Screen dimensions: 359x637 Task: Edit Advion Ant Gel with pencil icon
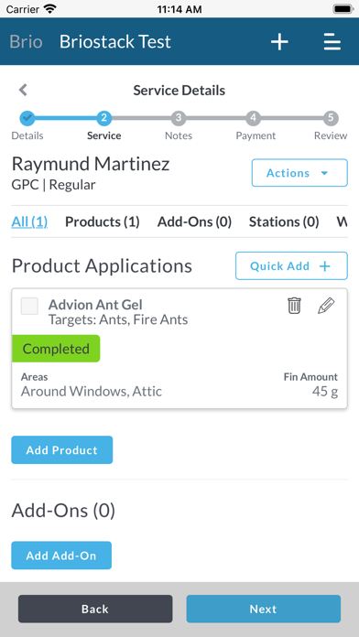[326, 306]
